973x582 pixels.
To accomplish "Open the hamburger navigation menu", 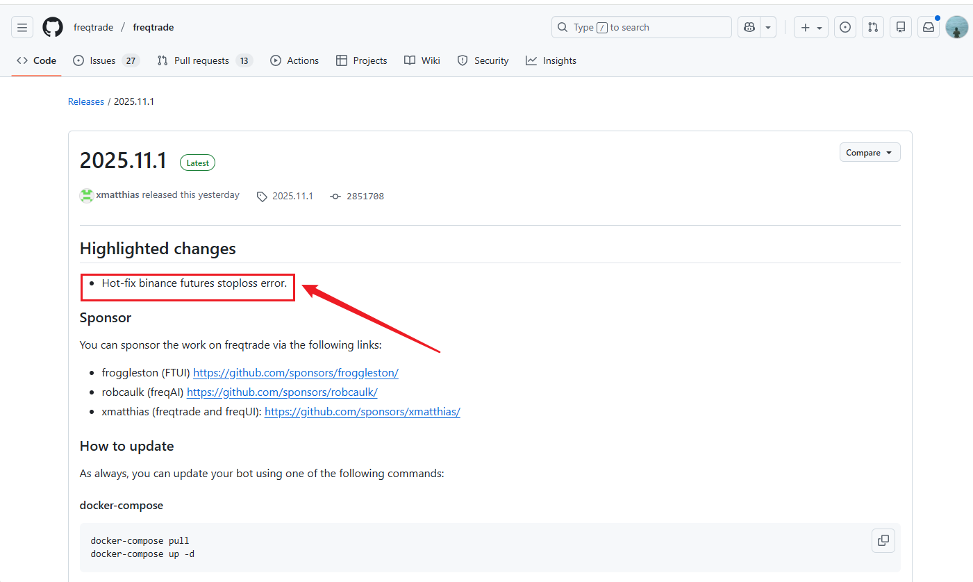I will point(22,28).
